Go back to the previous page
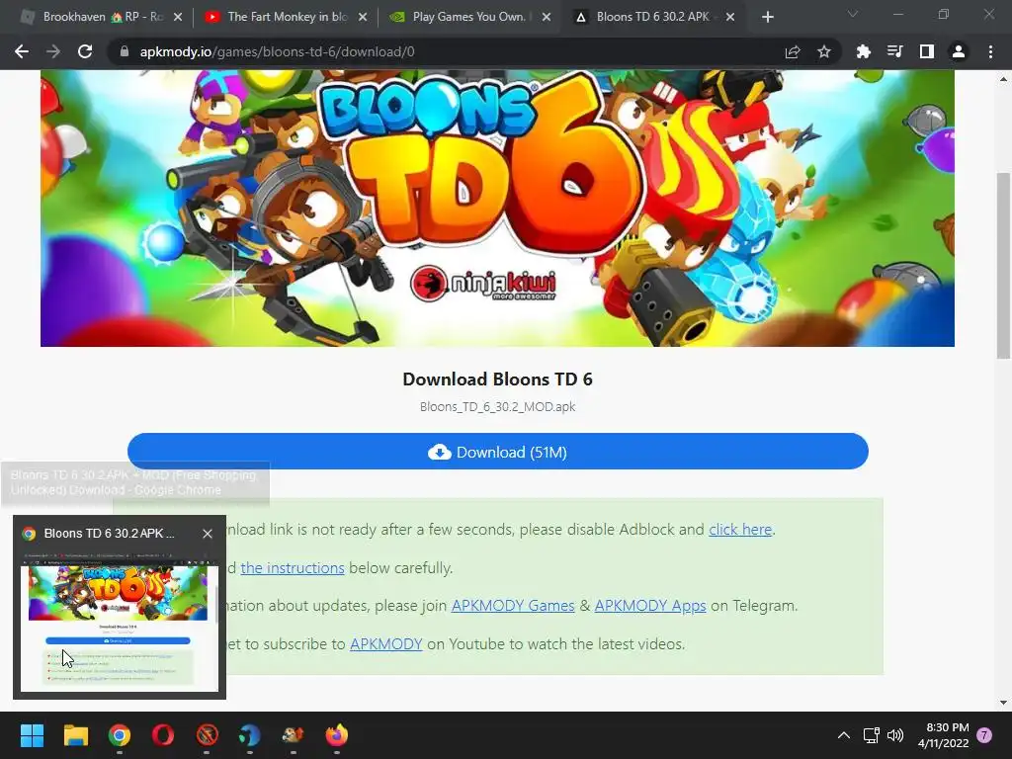The height and width of the screenshot is (759, 1012). coord(22,51)
